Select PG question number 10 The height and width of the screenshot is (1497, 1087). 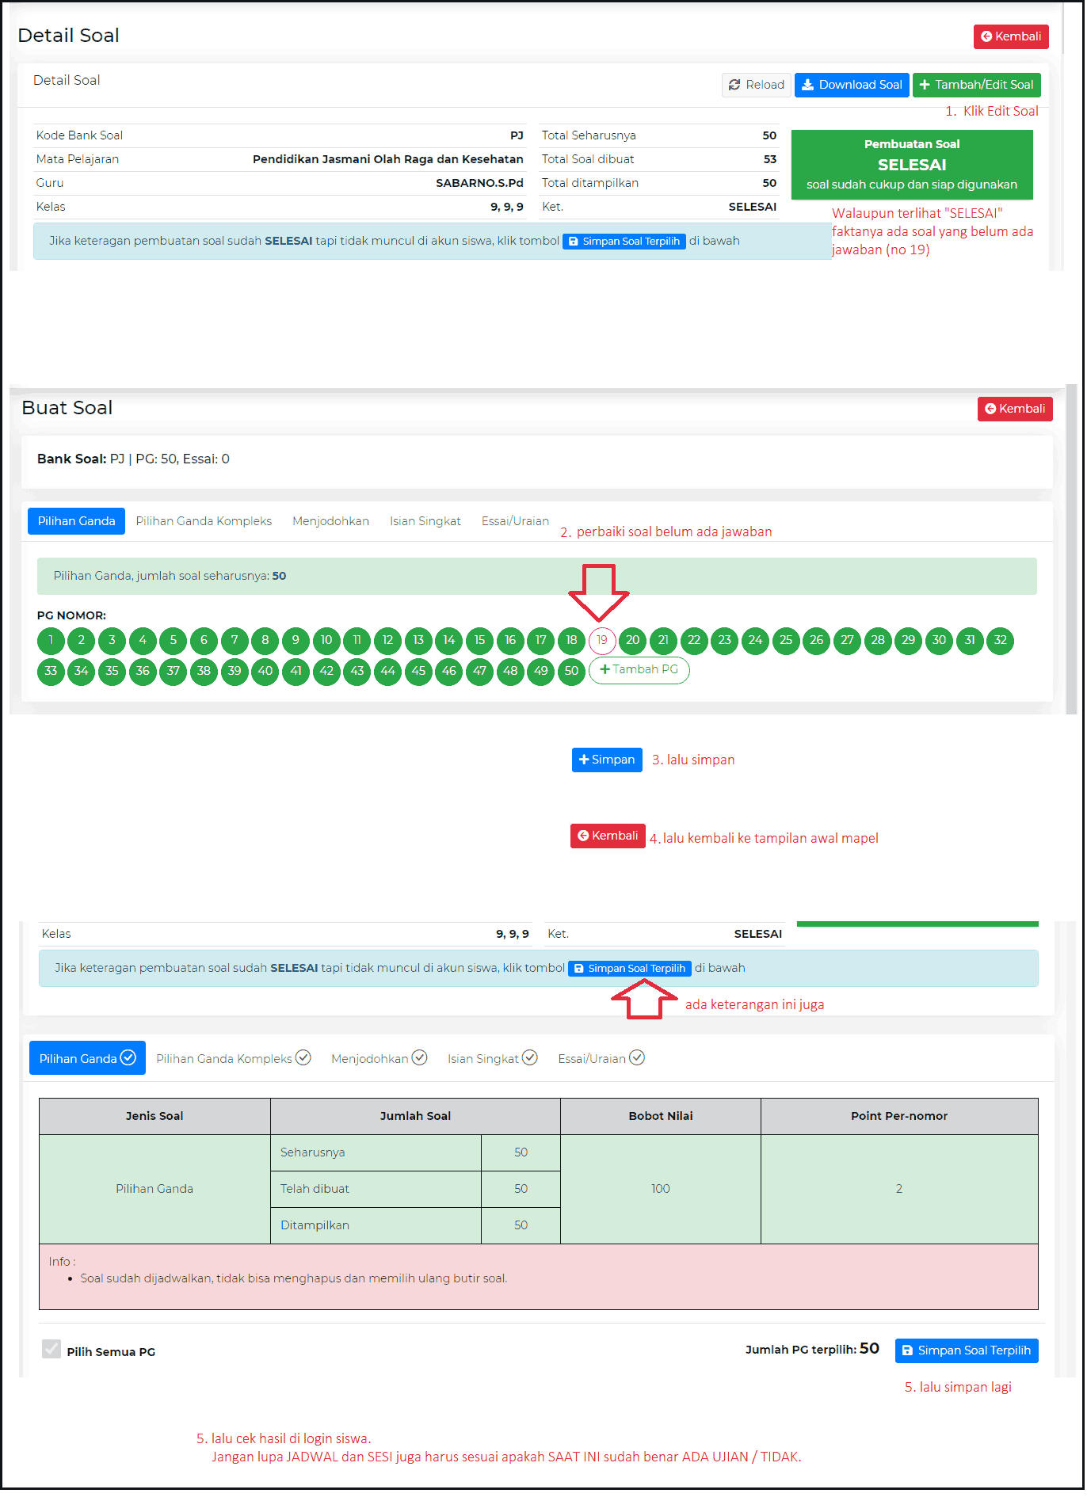[327, 642]
